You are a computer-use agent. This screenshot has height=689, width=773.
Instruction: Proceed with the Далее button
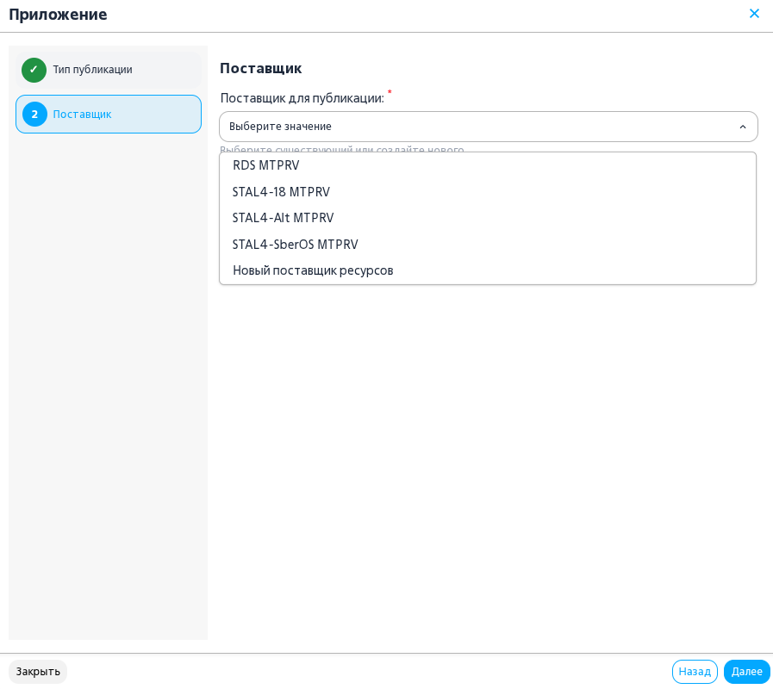coord(747,672)
